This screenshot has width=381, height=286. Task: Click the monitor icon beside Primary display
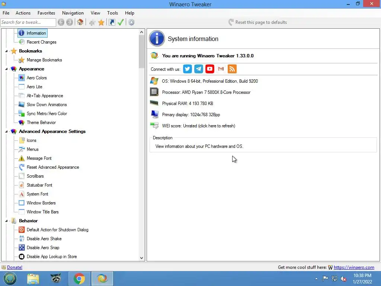[154, 114]
